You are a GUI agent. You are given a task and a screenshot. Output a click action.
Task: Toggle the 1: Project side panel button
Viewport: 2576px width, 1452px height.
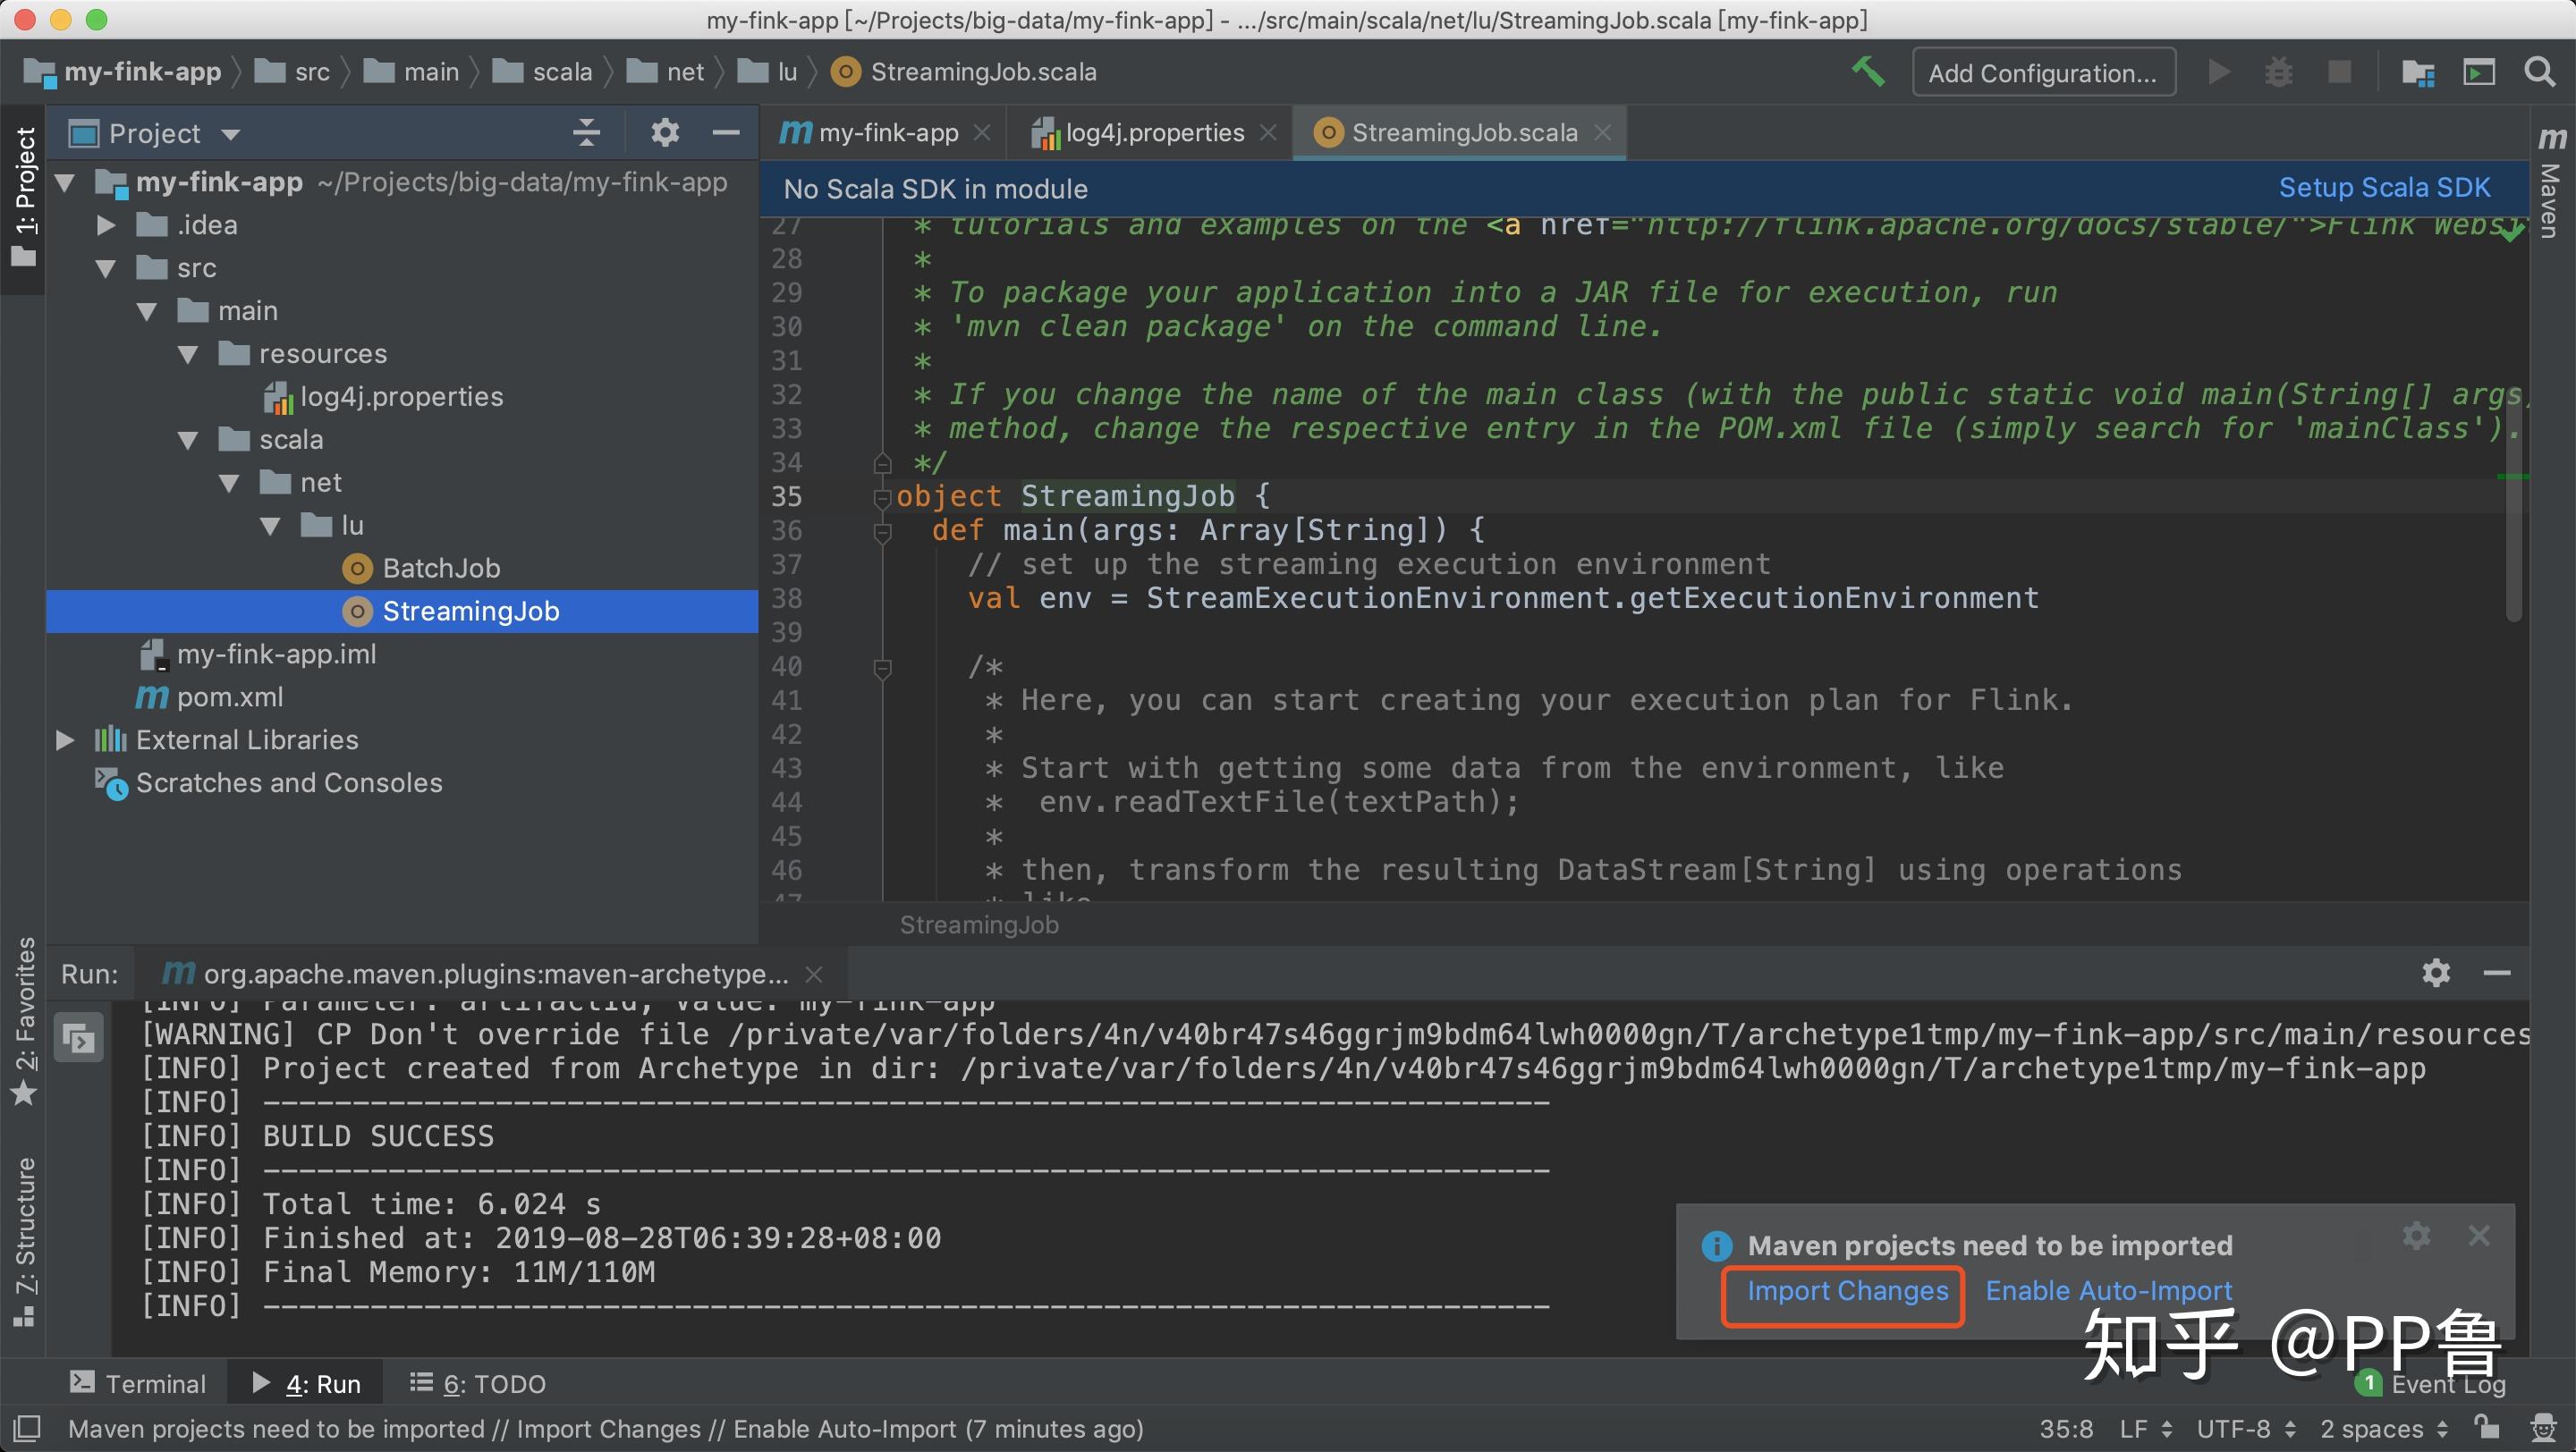(24, 196)
